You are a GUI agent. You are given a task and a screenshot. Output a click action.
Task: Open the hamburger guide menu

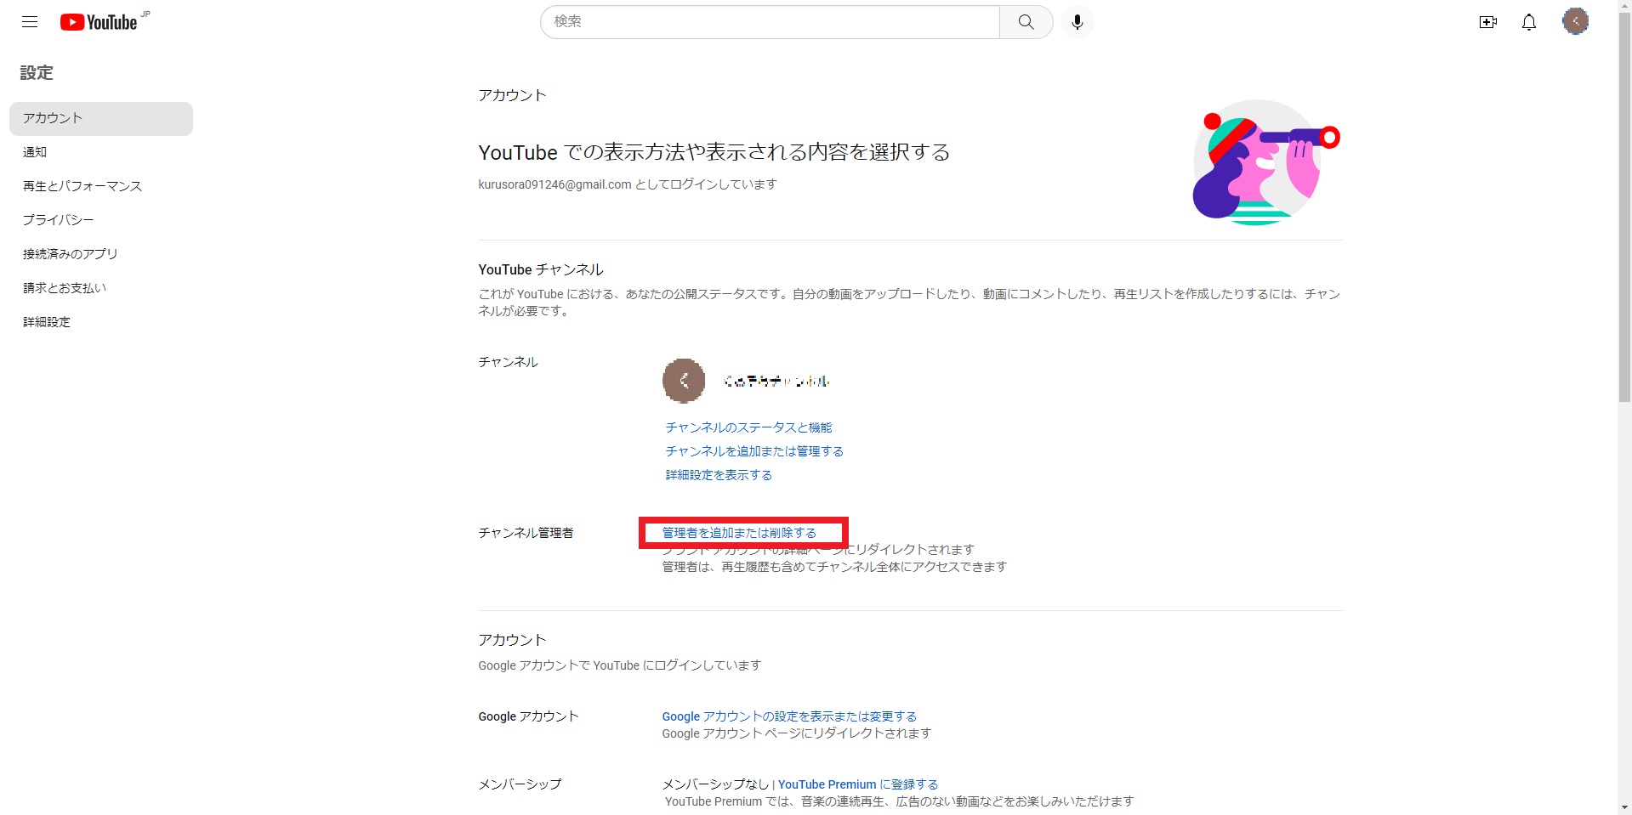[30, 22]
